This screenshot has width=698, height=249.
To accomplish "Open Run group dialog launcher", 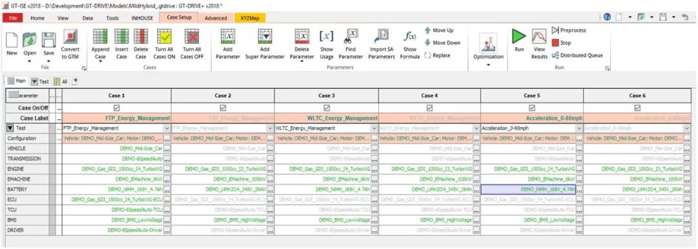I will 608,68.
